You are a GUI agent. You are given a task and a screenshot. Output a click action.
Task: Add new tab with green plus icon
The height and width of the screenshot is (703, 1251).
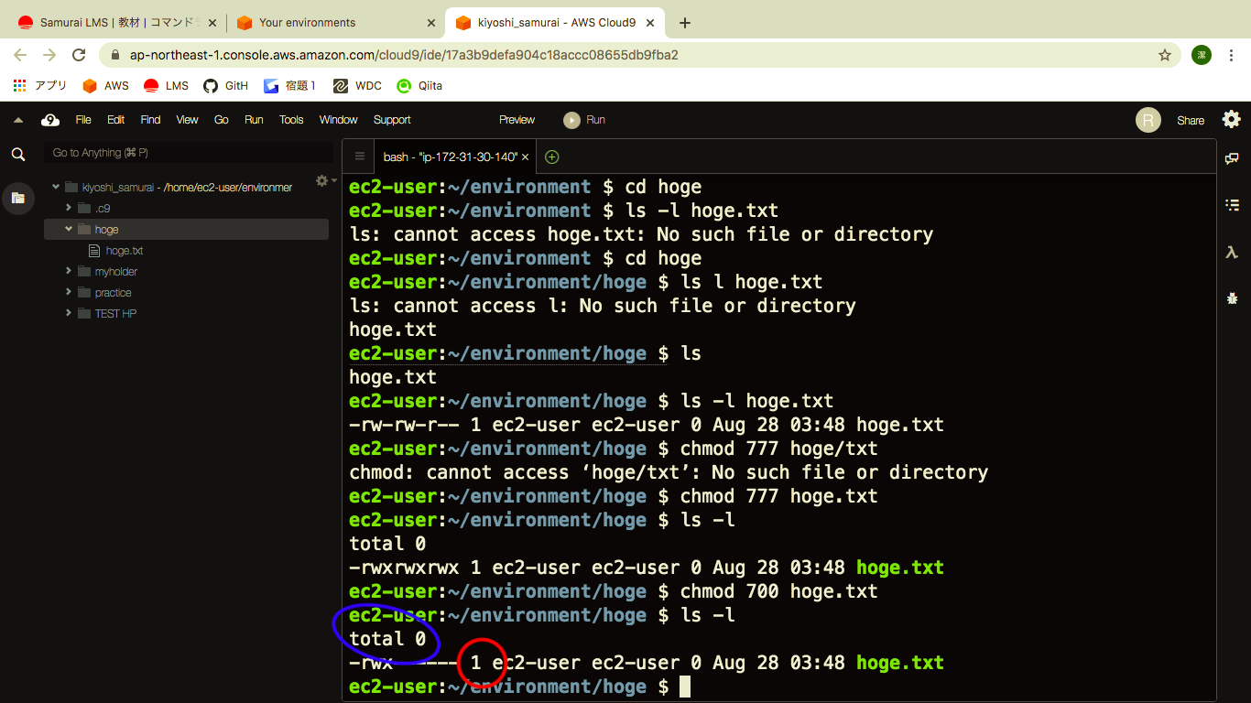551,157
